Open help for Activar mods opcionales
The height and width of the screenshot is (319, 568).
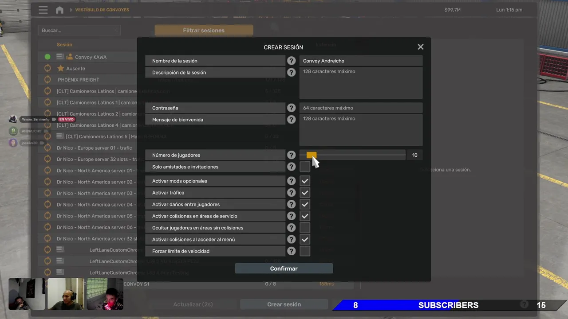[291, 181]
